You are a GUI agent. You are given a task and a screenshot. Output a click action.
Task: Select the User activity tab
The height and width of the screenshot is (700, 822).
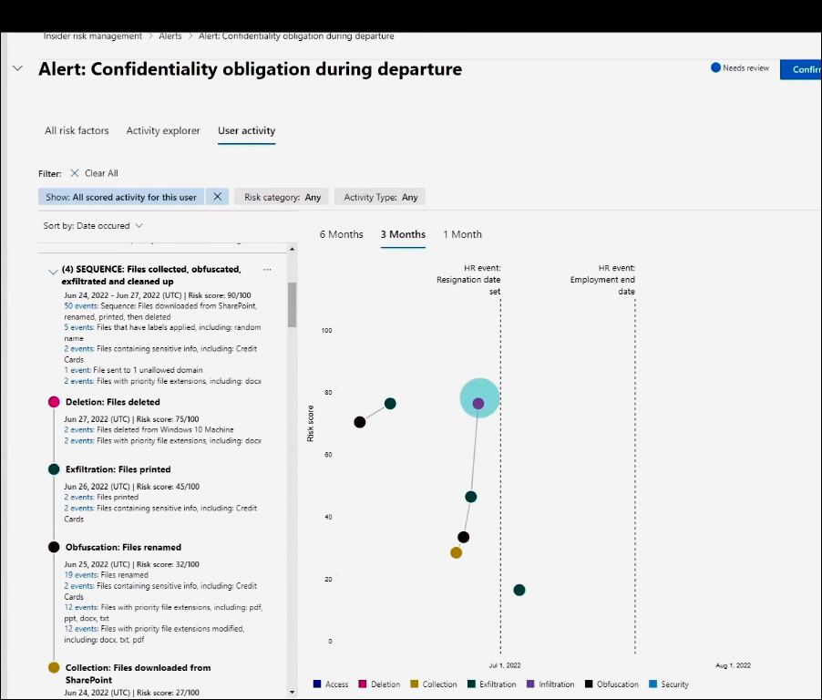click(246, 130)
